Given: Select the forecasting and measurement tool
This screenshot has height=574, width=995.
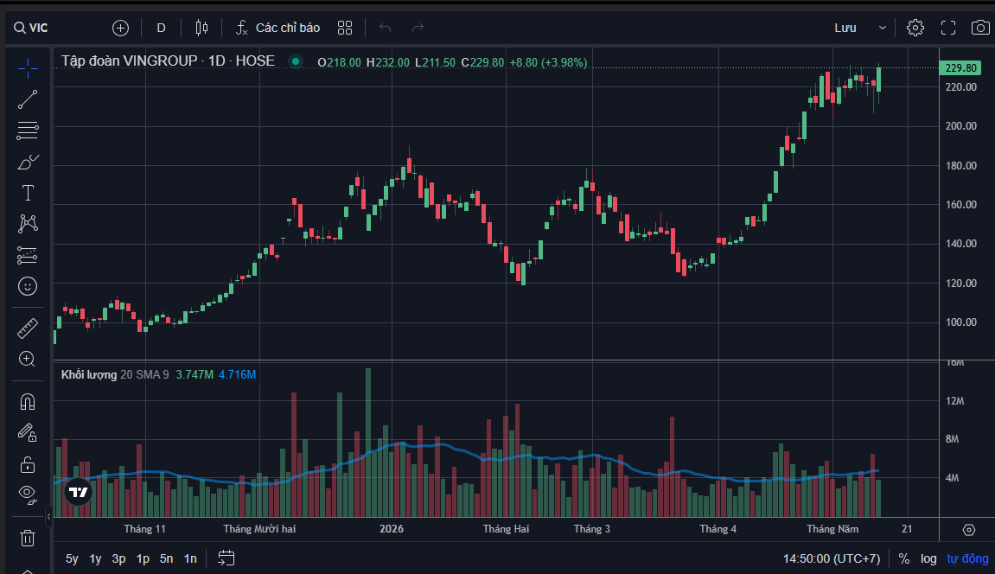Looking at the screenshot, I should 28,255.
